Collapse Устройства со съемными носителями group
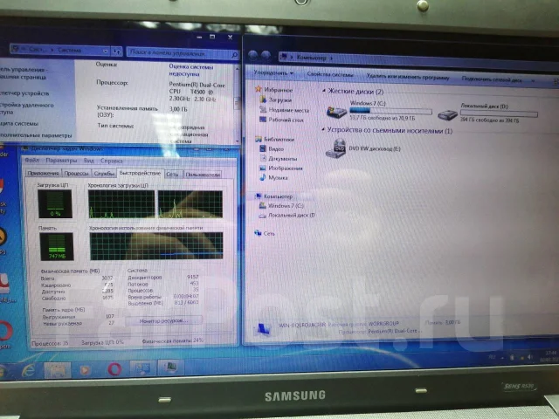559x419 pixels. pyautogui.click(x=323, y=130)
